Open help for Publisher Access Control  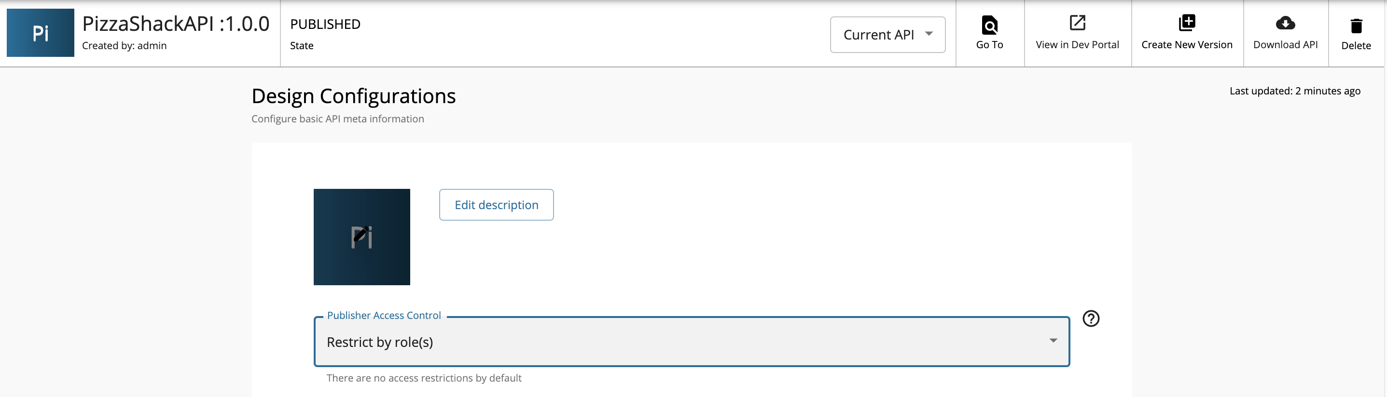[x=1091, y=318]
